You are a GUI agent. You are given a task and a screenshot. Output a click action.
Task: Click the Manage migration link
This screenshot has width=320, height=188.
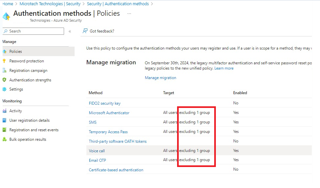click(x=160, y=78)
